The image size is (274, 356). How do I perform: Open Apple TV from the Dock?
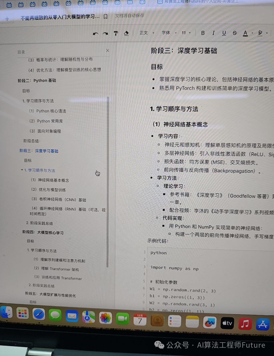point(227,324)
